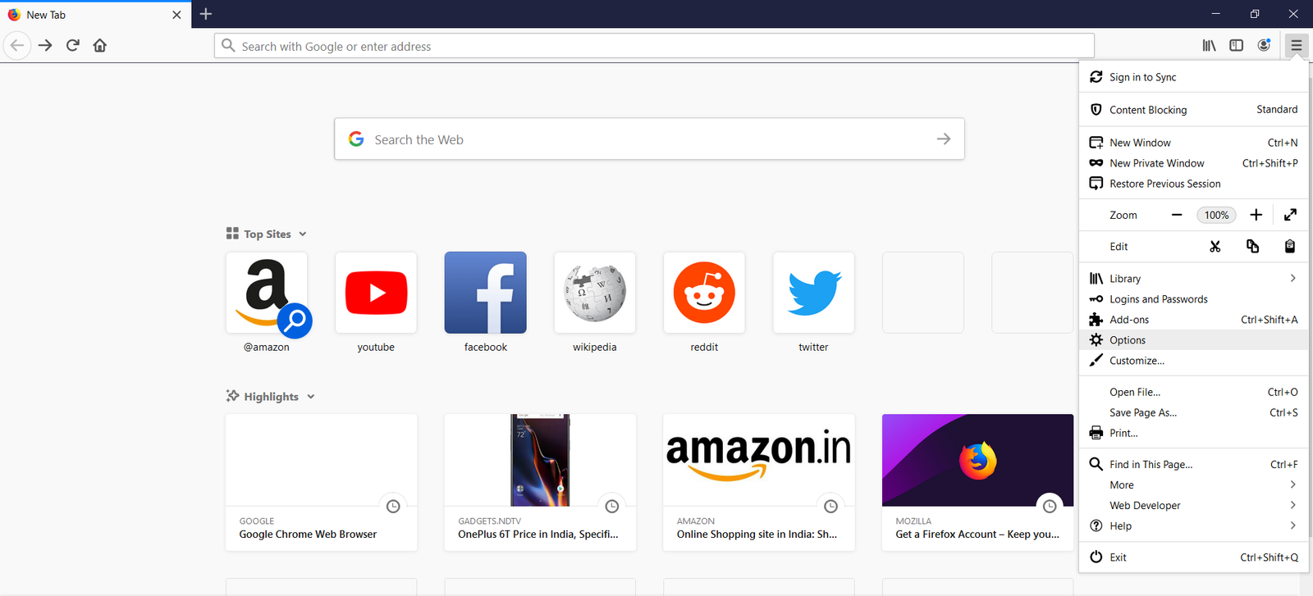Collapse the Highlights section
The width and height of the screenshot is (1313, 596).
point(310,397)
